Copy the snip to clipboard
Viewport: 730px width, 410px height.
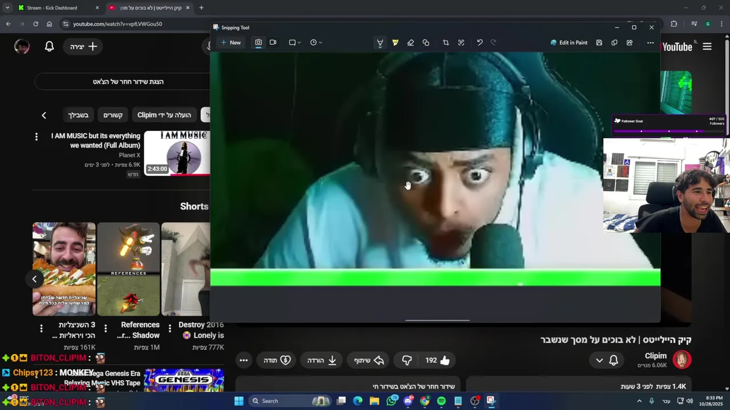pos(614,43)
